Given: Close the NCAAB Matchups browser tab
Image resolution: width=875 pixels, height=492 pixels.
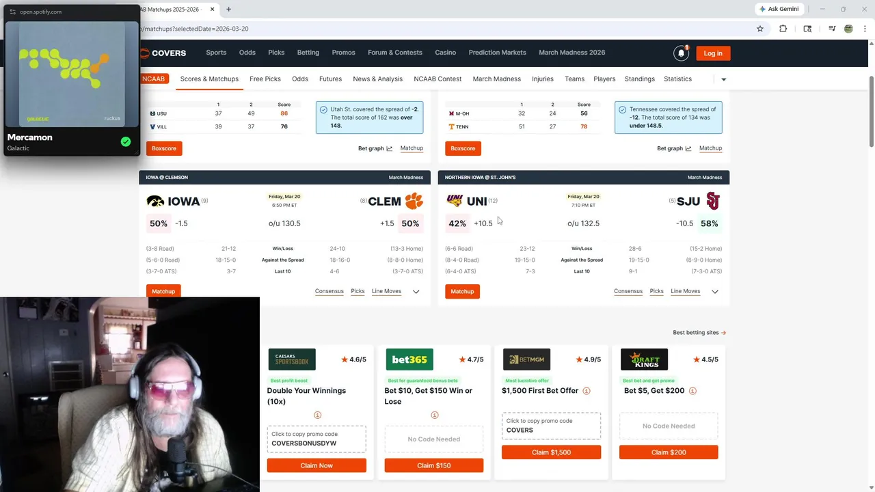Looking at the screenshot, I should [x=212, y=9].
